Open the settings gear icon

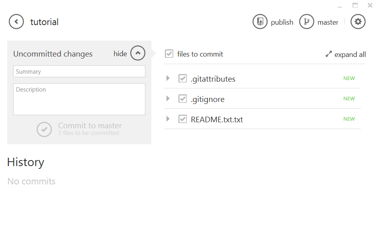(358, 22)
